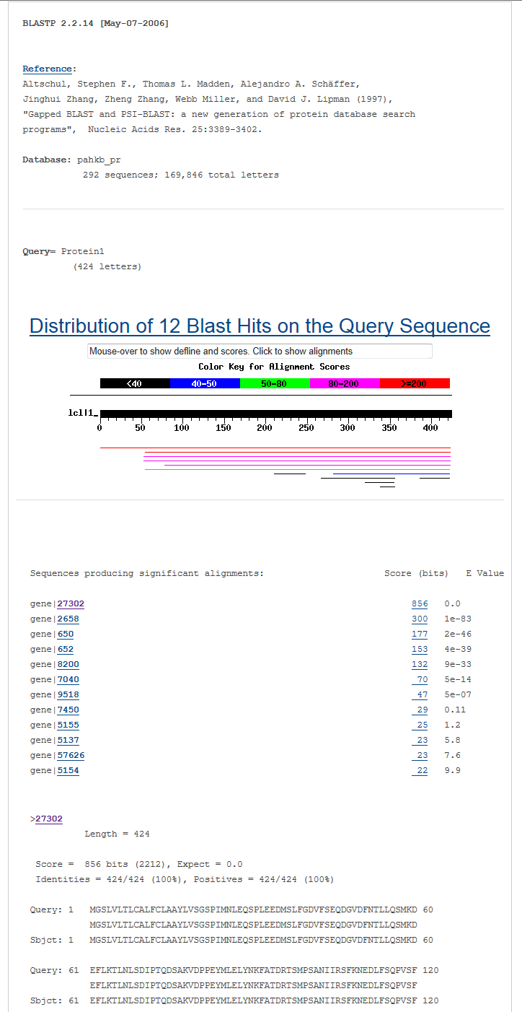Select the blue 40-50 score key block
Screen dimensions: 522x1012
click(x=204, y=383)
